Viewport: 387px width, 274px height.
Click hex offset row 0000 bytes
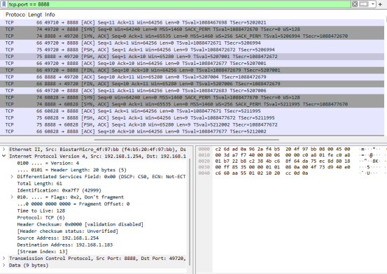coord(283,149)
